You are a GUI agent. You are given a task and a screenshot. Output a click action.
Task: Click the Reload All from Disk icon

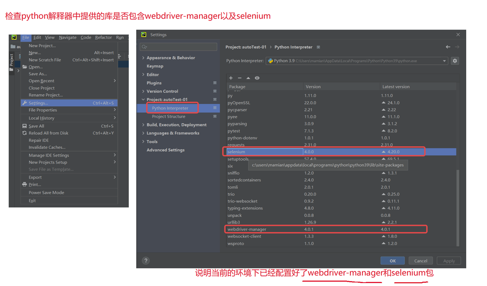point(25,133)
